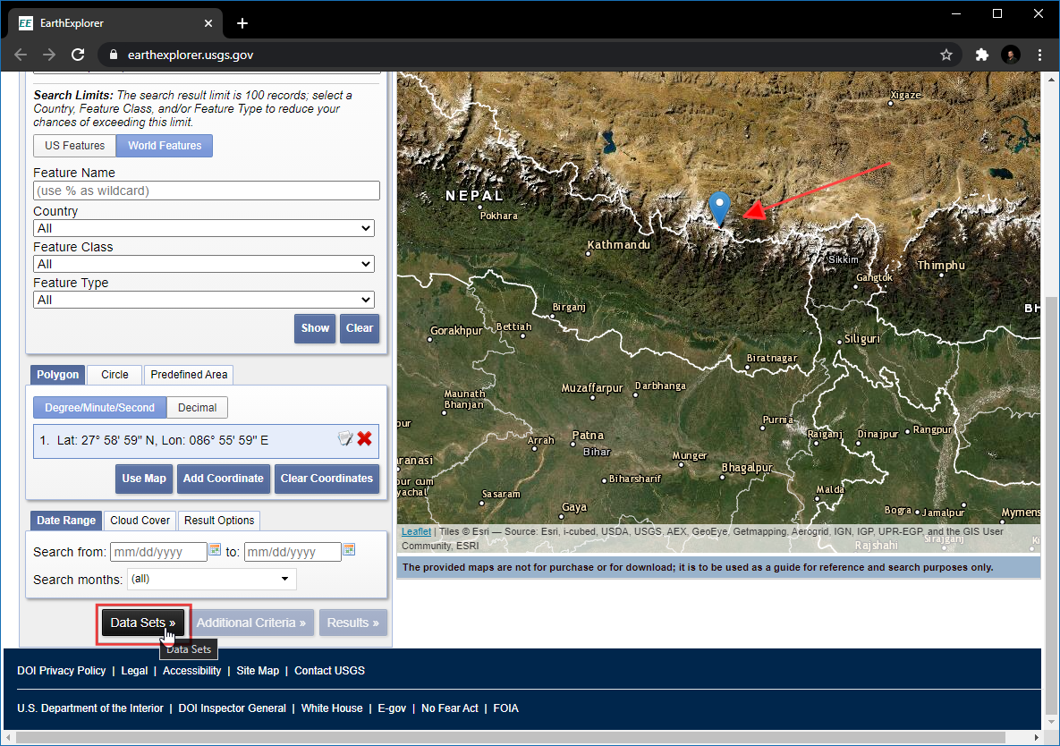Expand the Country dropdown

coord(204,228)
